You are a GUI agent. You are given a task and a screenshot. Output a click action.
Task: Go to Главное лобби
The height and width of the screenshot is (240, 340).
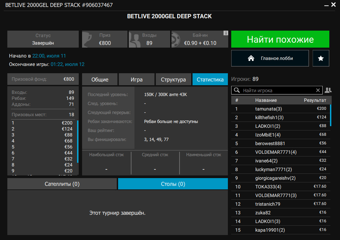click(270, 58)
